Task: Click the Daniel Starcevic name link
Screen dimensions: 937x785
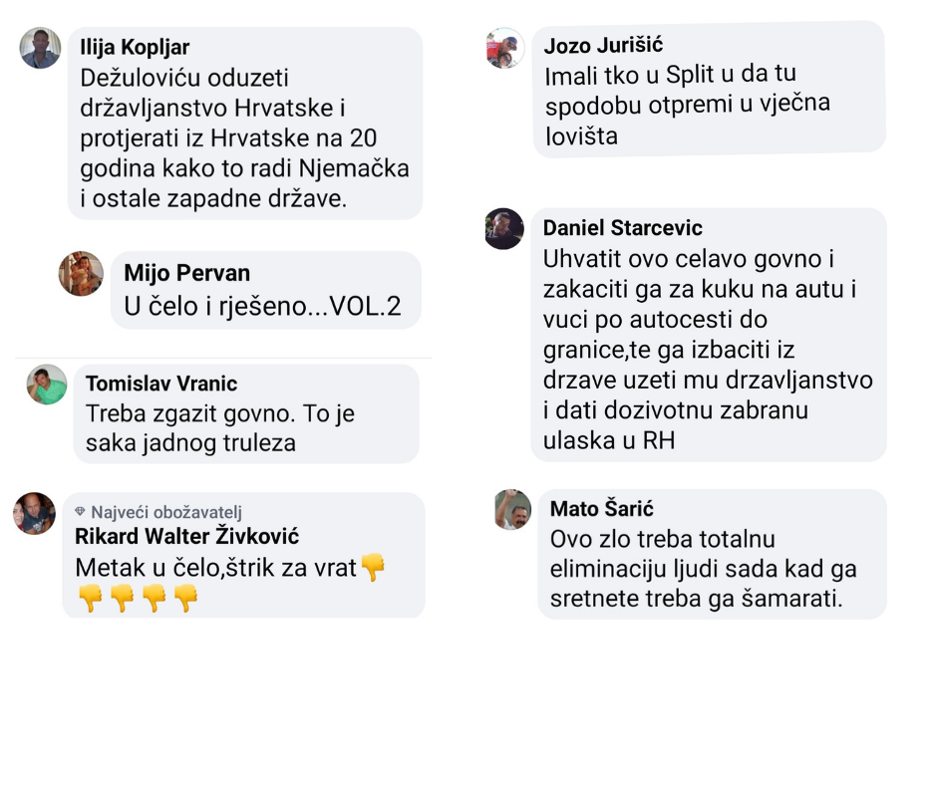Action: point(622,228)
